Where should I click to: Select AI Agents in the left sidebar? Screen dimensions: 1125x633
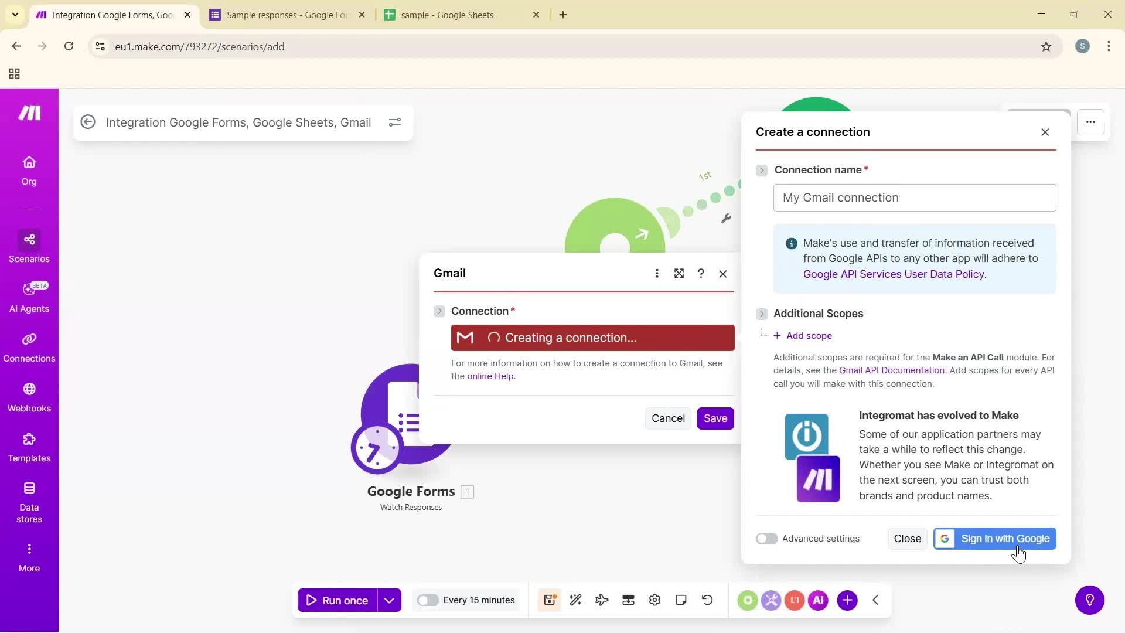(29, 297)
